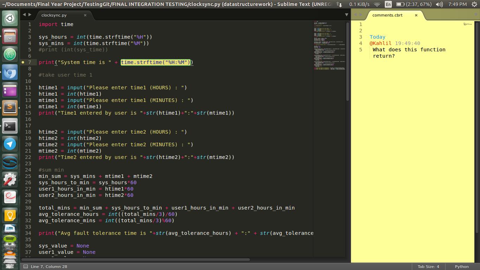
Task: Click the Line 7, Column 28 status
Action: (x=49, y=266)
